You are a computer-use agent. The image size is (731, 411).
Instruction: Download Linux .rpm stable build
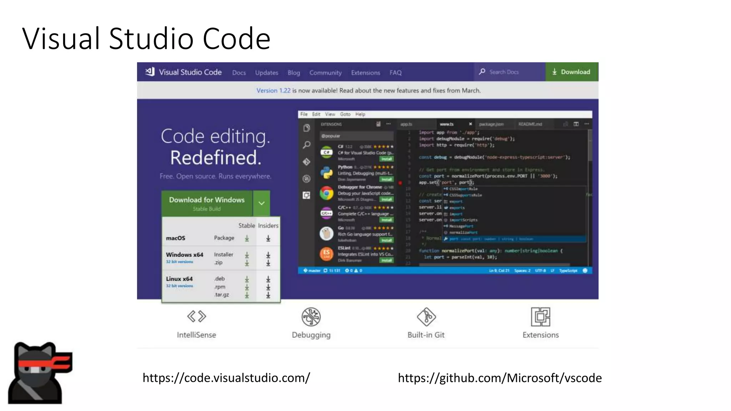coord(247,287)
